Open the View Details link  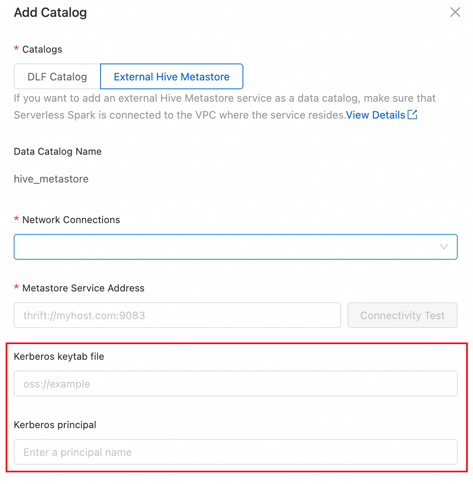point(375,115)
